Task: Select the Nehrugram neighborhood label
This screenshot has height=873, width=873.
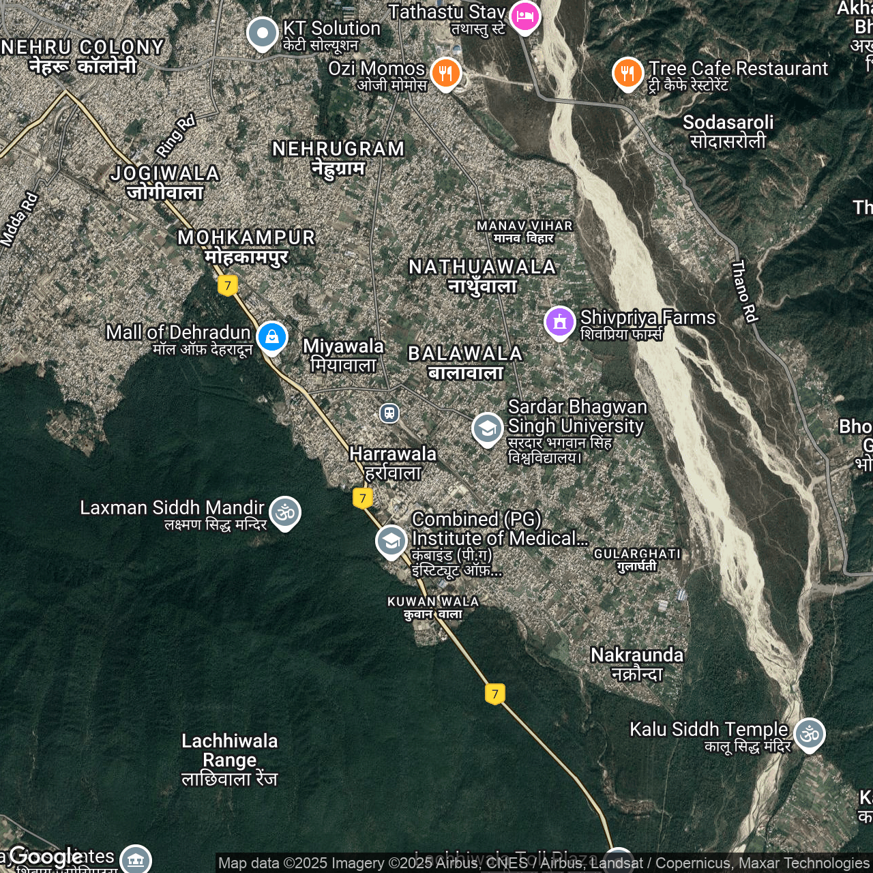Action: (338, 158)
